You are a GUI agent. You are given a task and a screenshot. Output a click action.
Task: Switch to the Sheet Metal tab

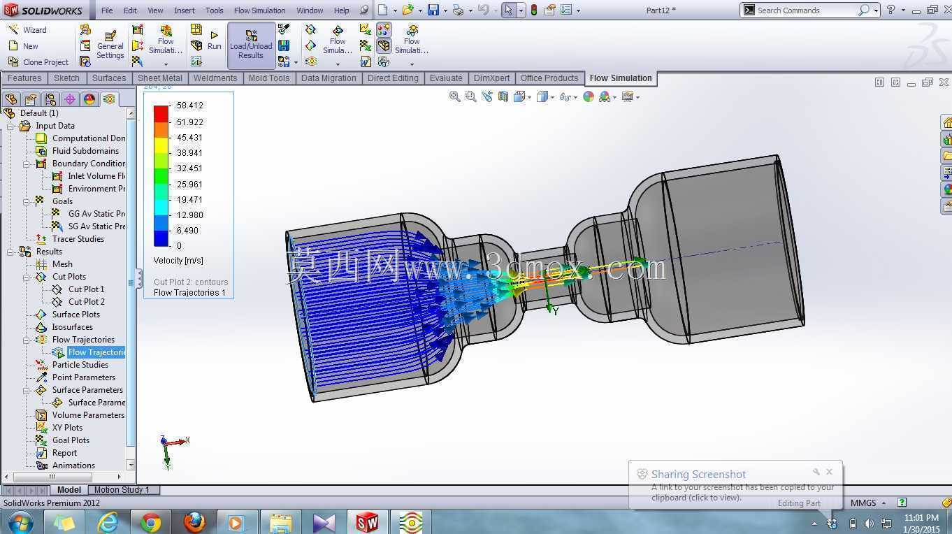point(160,78)
